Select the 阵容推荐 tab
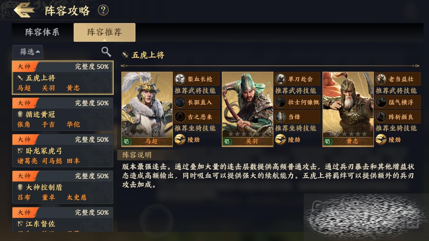 coord(105,32)
